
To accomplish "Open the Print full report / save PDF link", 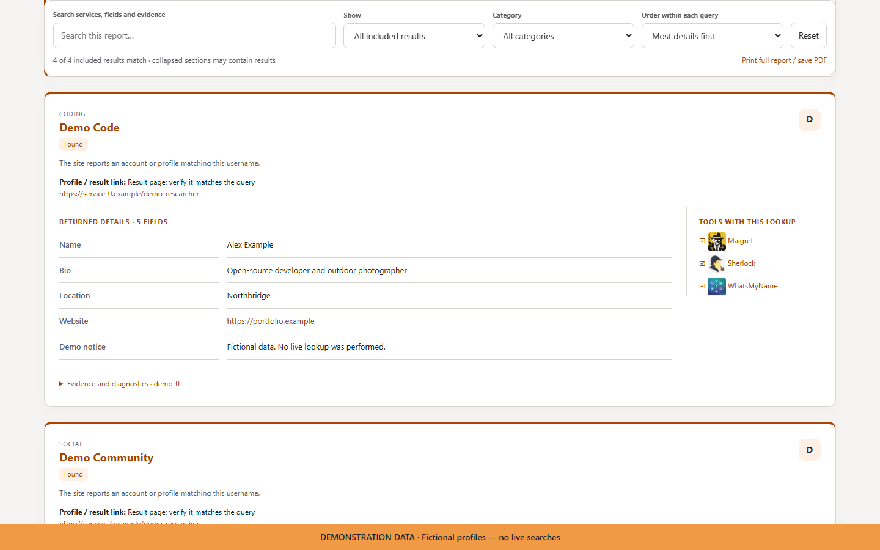I will tap(784, 61).
